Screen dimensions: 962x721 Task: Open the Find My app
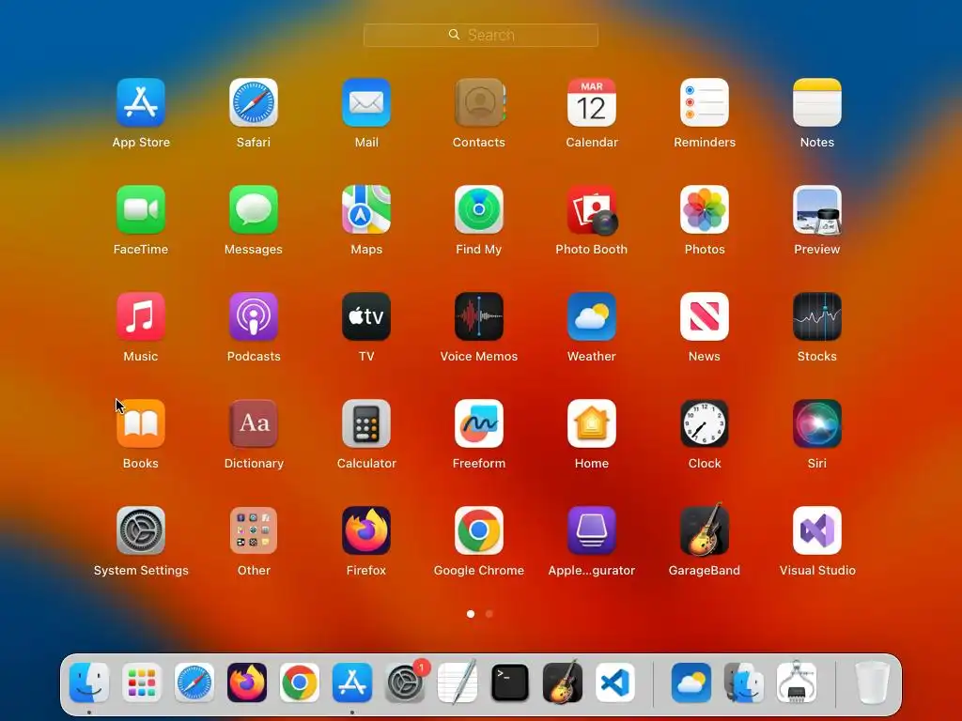(x=479, y=209)
